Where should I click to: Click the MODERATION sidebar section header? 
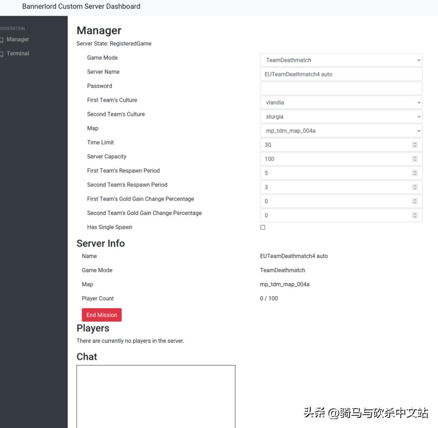coord(12,28)
